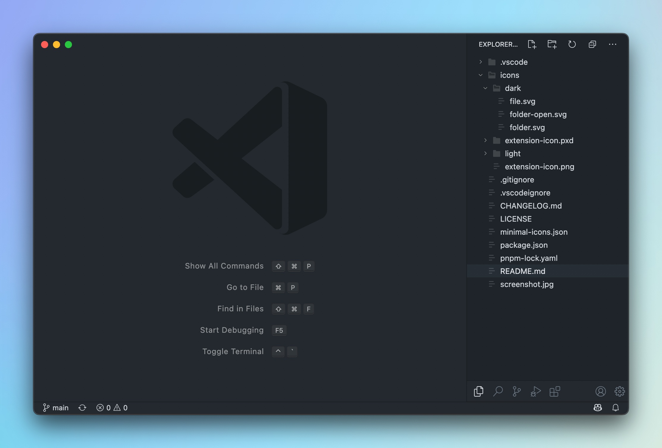Click the New Folder icon in Explorer
Viewport: 662px width, 448px height.
552,45
